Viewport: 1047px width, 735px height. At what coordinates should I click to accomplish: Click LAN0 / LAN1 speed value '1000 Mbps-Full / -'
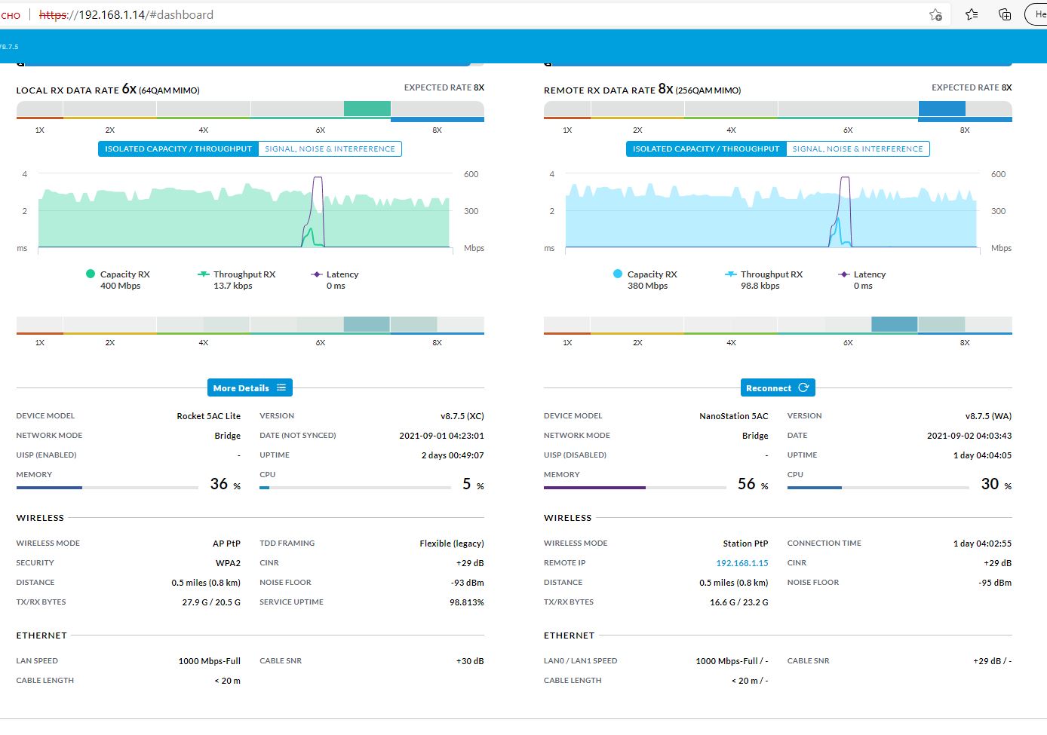(732, 661)
